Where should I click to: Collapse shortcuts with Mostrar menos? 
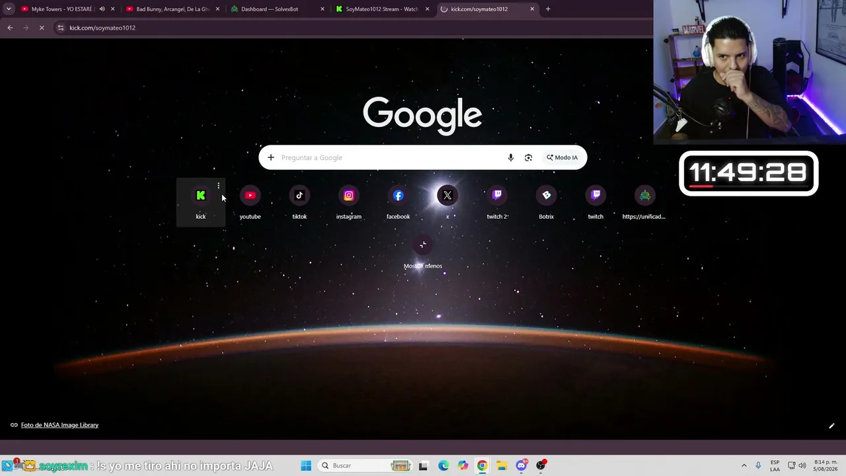(x=423, y=252)
